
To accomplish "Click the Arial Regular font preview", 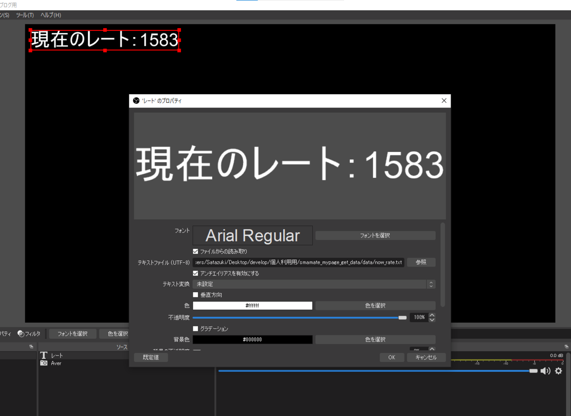I will coord(252,235).
